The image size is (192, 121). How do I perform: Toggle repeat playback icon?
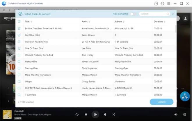click(77, 115)
